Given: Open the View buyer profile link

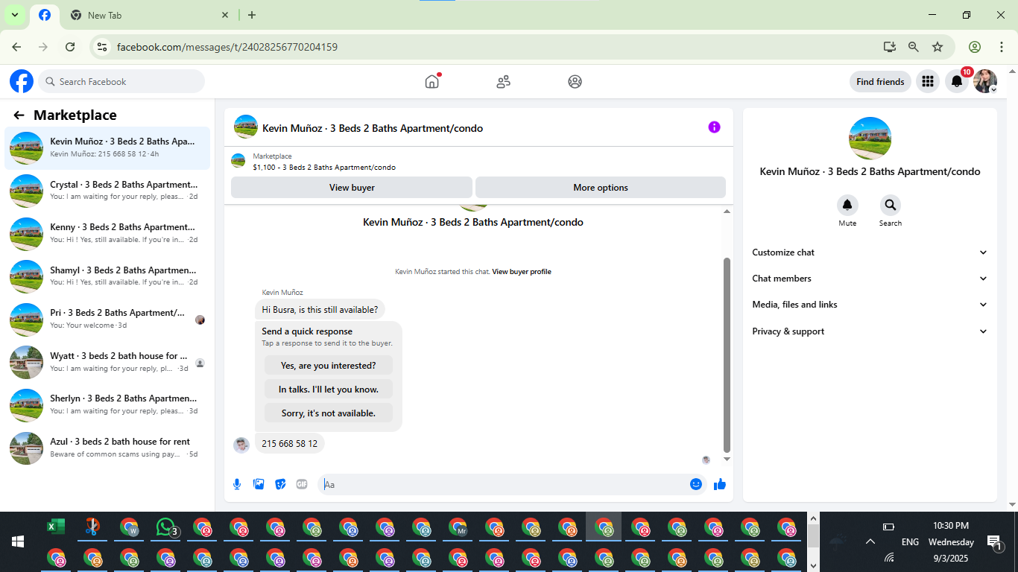Looking at the screenshot, I should tap(522, 272).
